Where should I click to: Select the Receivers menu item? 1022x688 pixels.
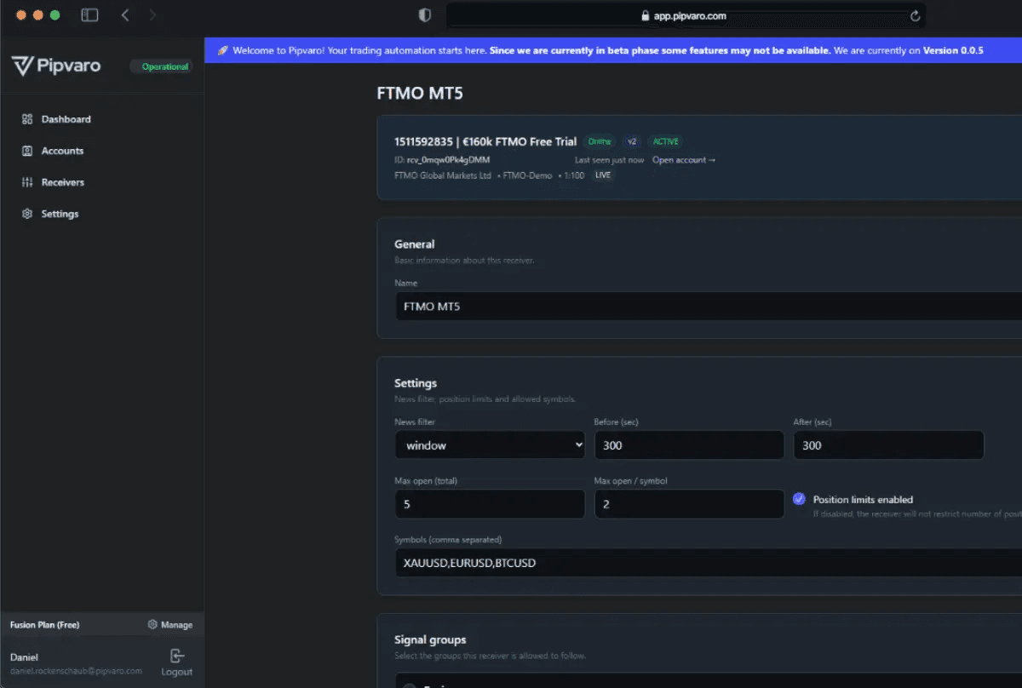(x=63, y=182)
